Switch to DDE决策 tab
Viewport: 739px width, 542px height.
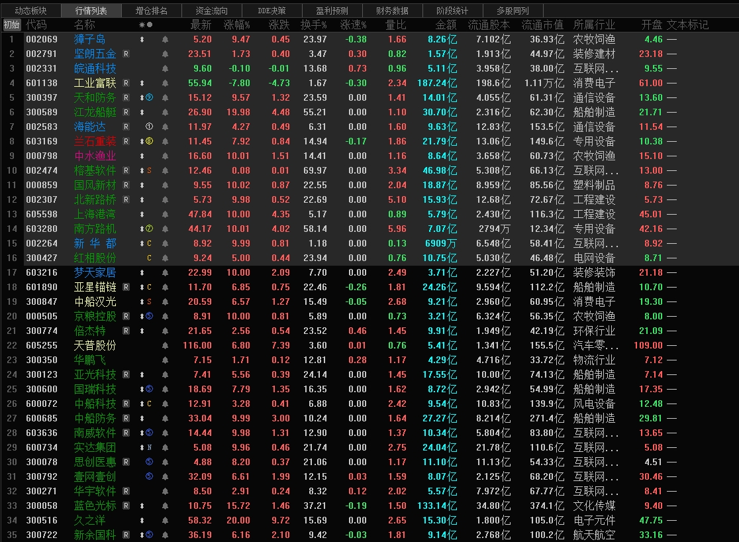click(272, 11)
